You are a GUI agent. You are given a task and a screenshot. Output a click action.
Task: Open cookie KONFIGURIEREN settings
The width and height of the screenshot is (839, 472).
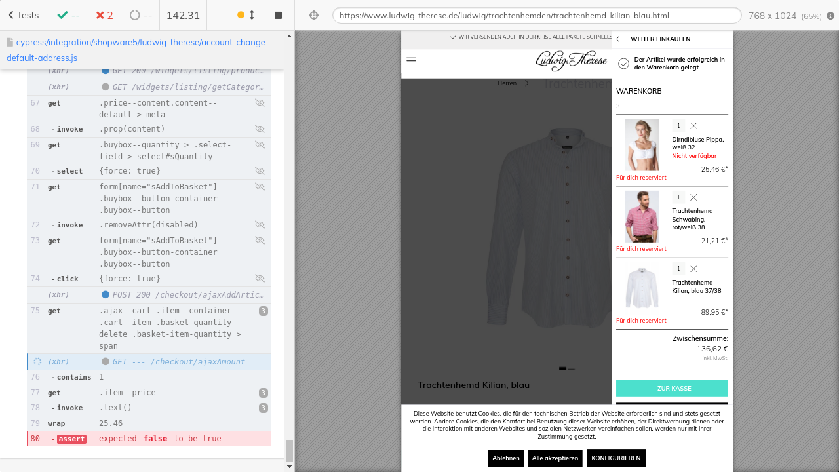click(615, 458)
